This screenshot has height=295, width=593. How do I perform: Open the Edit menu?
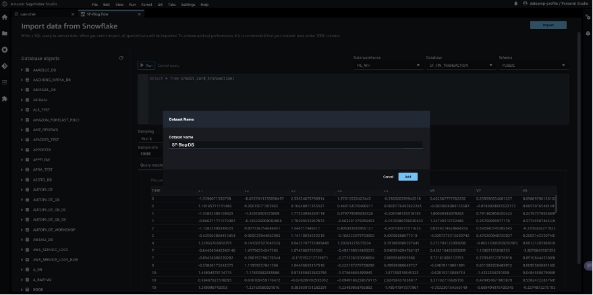point(107,5)
